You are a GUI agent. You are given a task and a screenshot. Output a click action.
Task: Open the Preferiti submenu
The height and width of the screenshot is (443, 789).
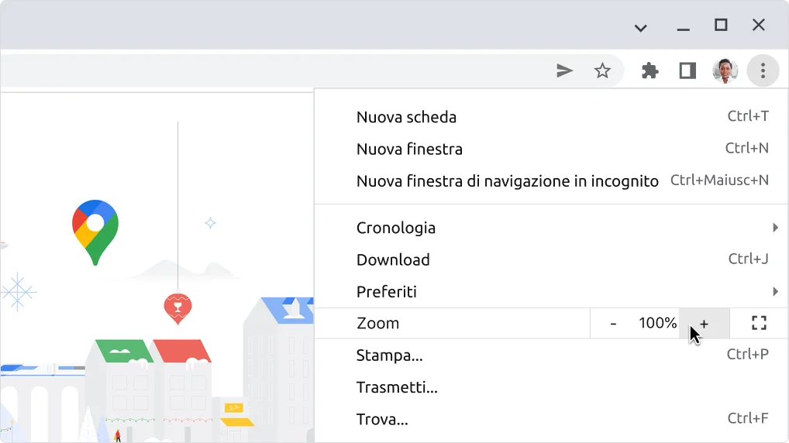click(x=552, y=292)
